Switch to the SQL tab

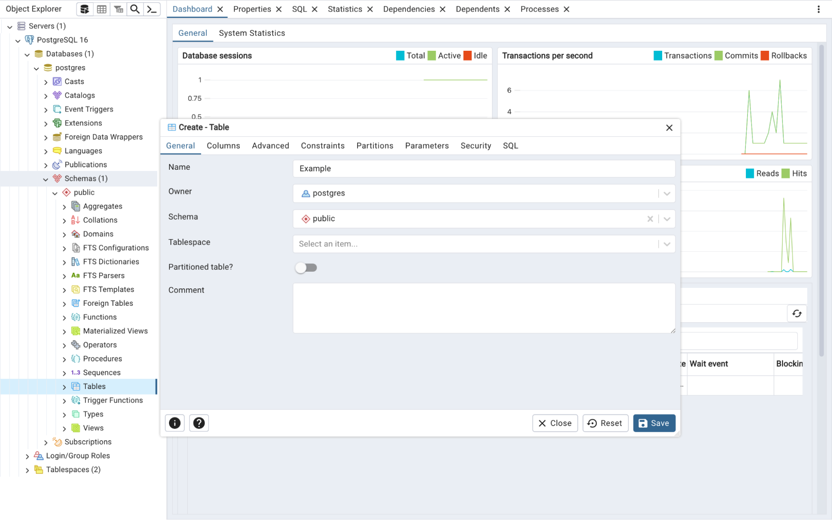511,146
